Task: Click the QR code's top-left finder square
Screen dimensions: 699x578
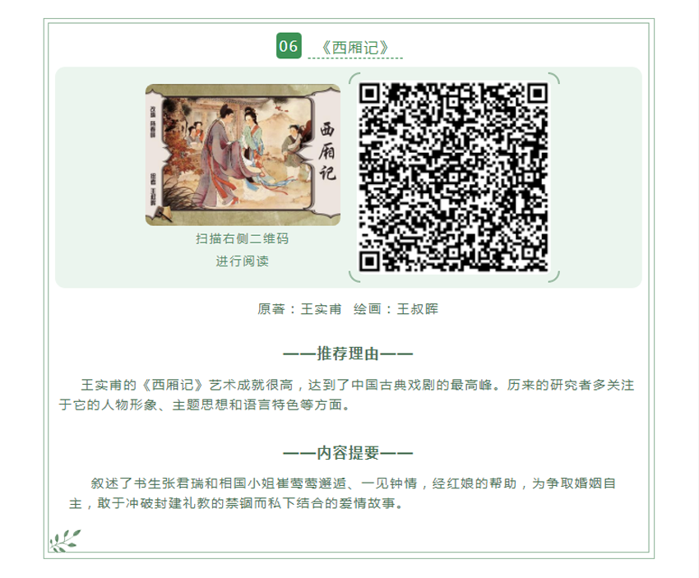Action: point(369,93)
